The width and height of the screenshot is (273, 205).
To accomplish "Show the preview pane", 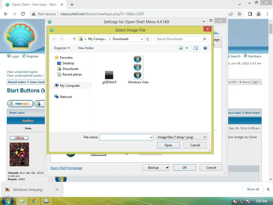I will (x=195, y=48).
